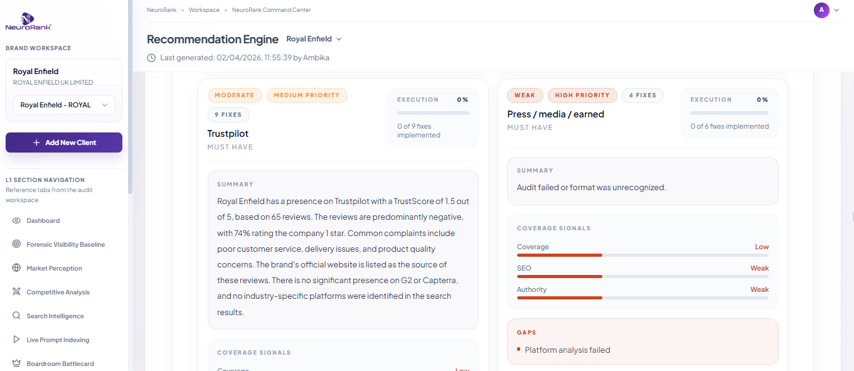Click the MODERATE badge on the Trustpilot card
The image size is (854, 371).
[235, 95]
